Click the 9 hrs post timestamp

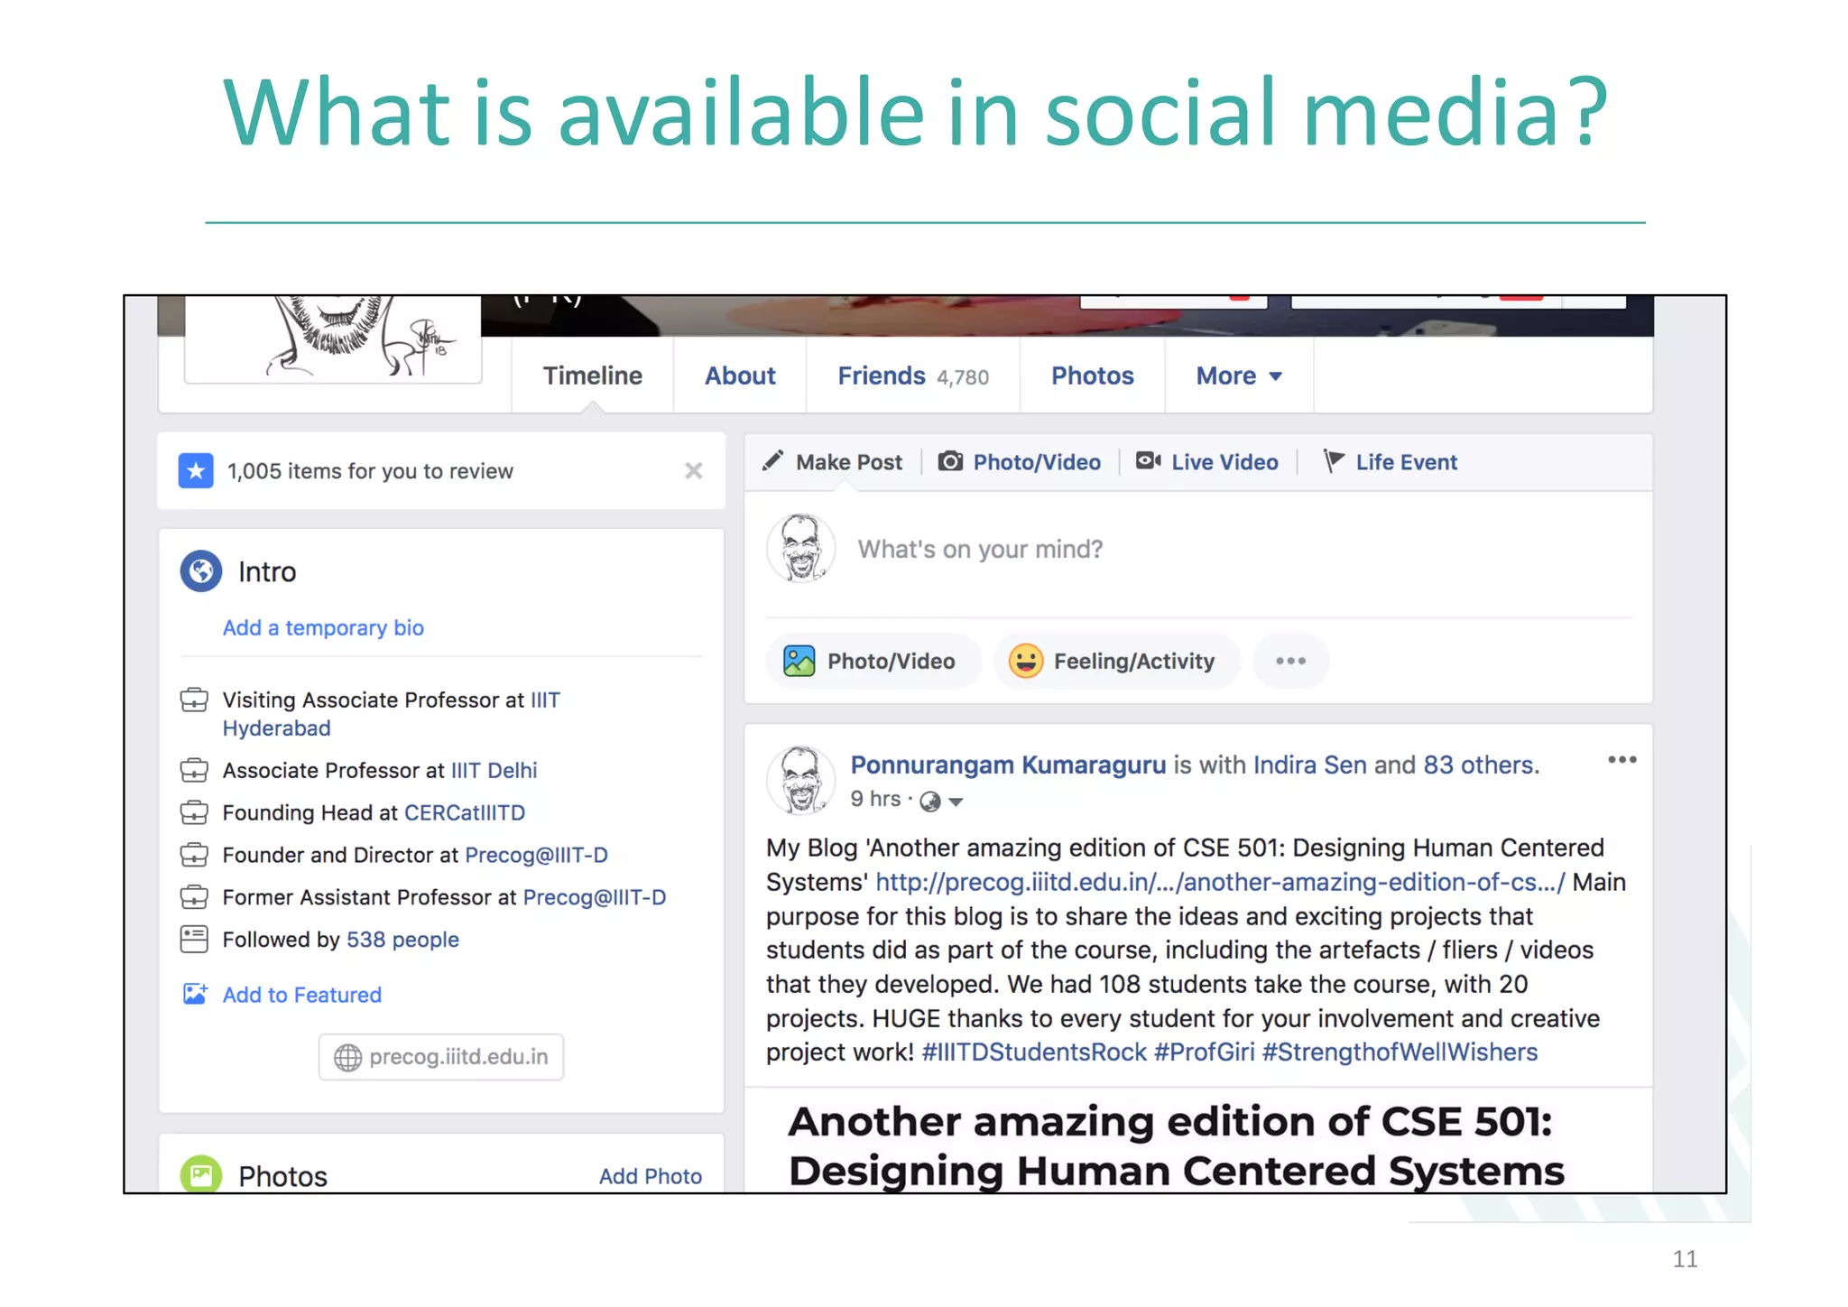[x=875, y=799]
